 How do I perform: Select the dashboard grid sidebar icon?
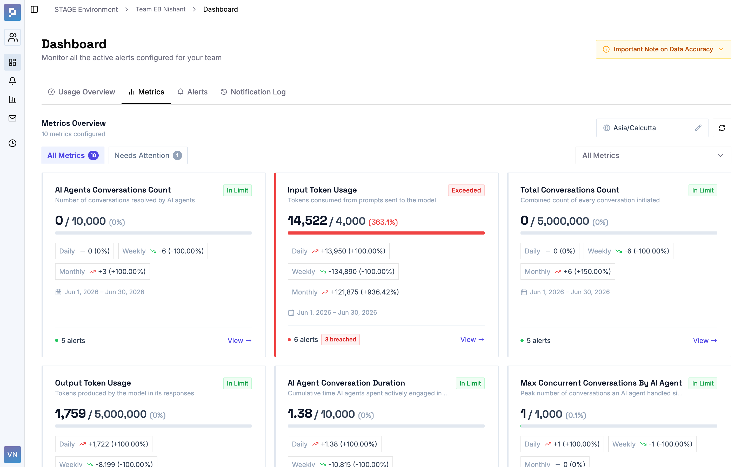[x=12, y=62]
